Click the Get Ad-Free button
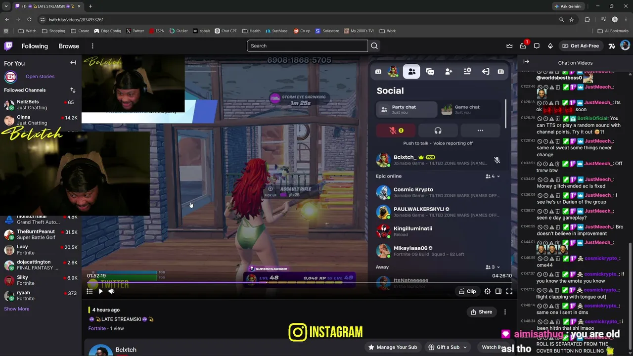This screenshot has width=633, height=356. (581, 46)
